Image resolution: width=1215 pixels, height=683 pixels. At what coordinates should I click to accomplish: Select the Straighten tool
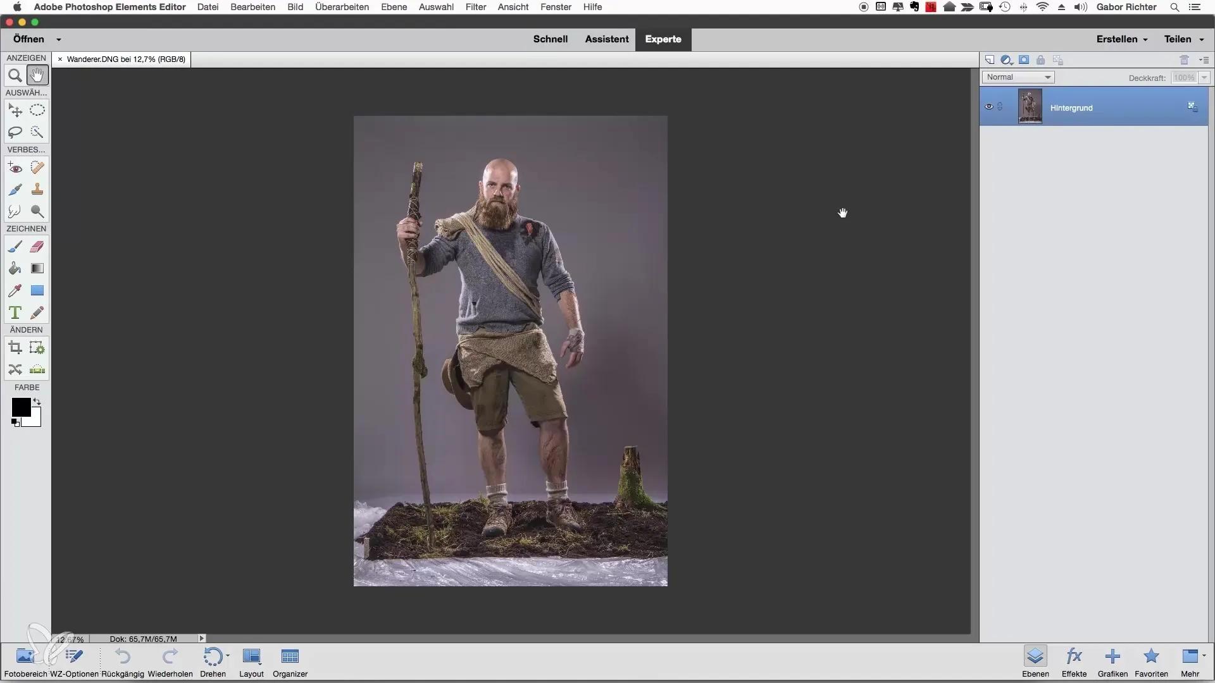click(x=37, y=369)
